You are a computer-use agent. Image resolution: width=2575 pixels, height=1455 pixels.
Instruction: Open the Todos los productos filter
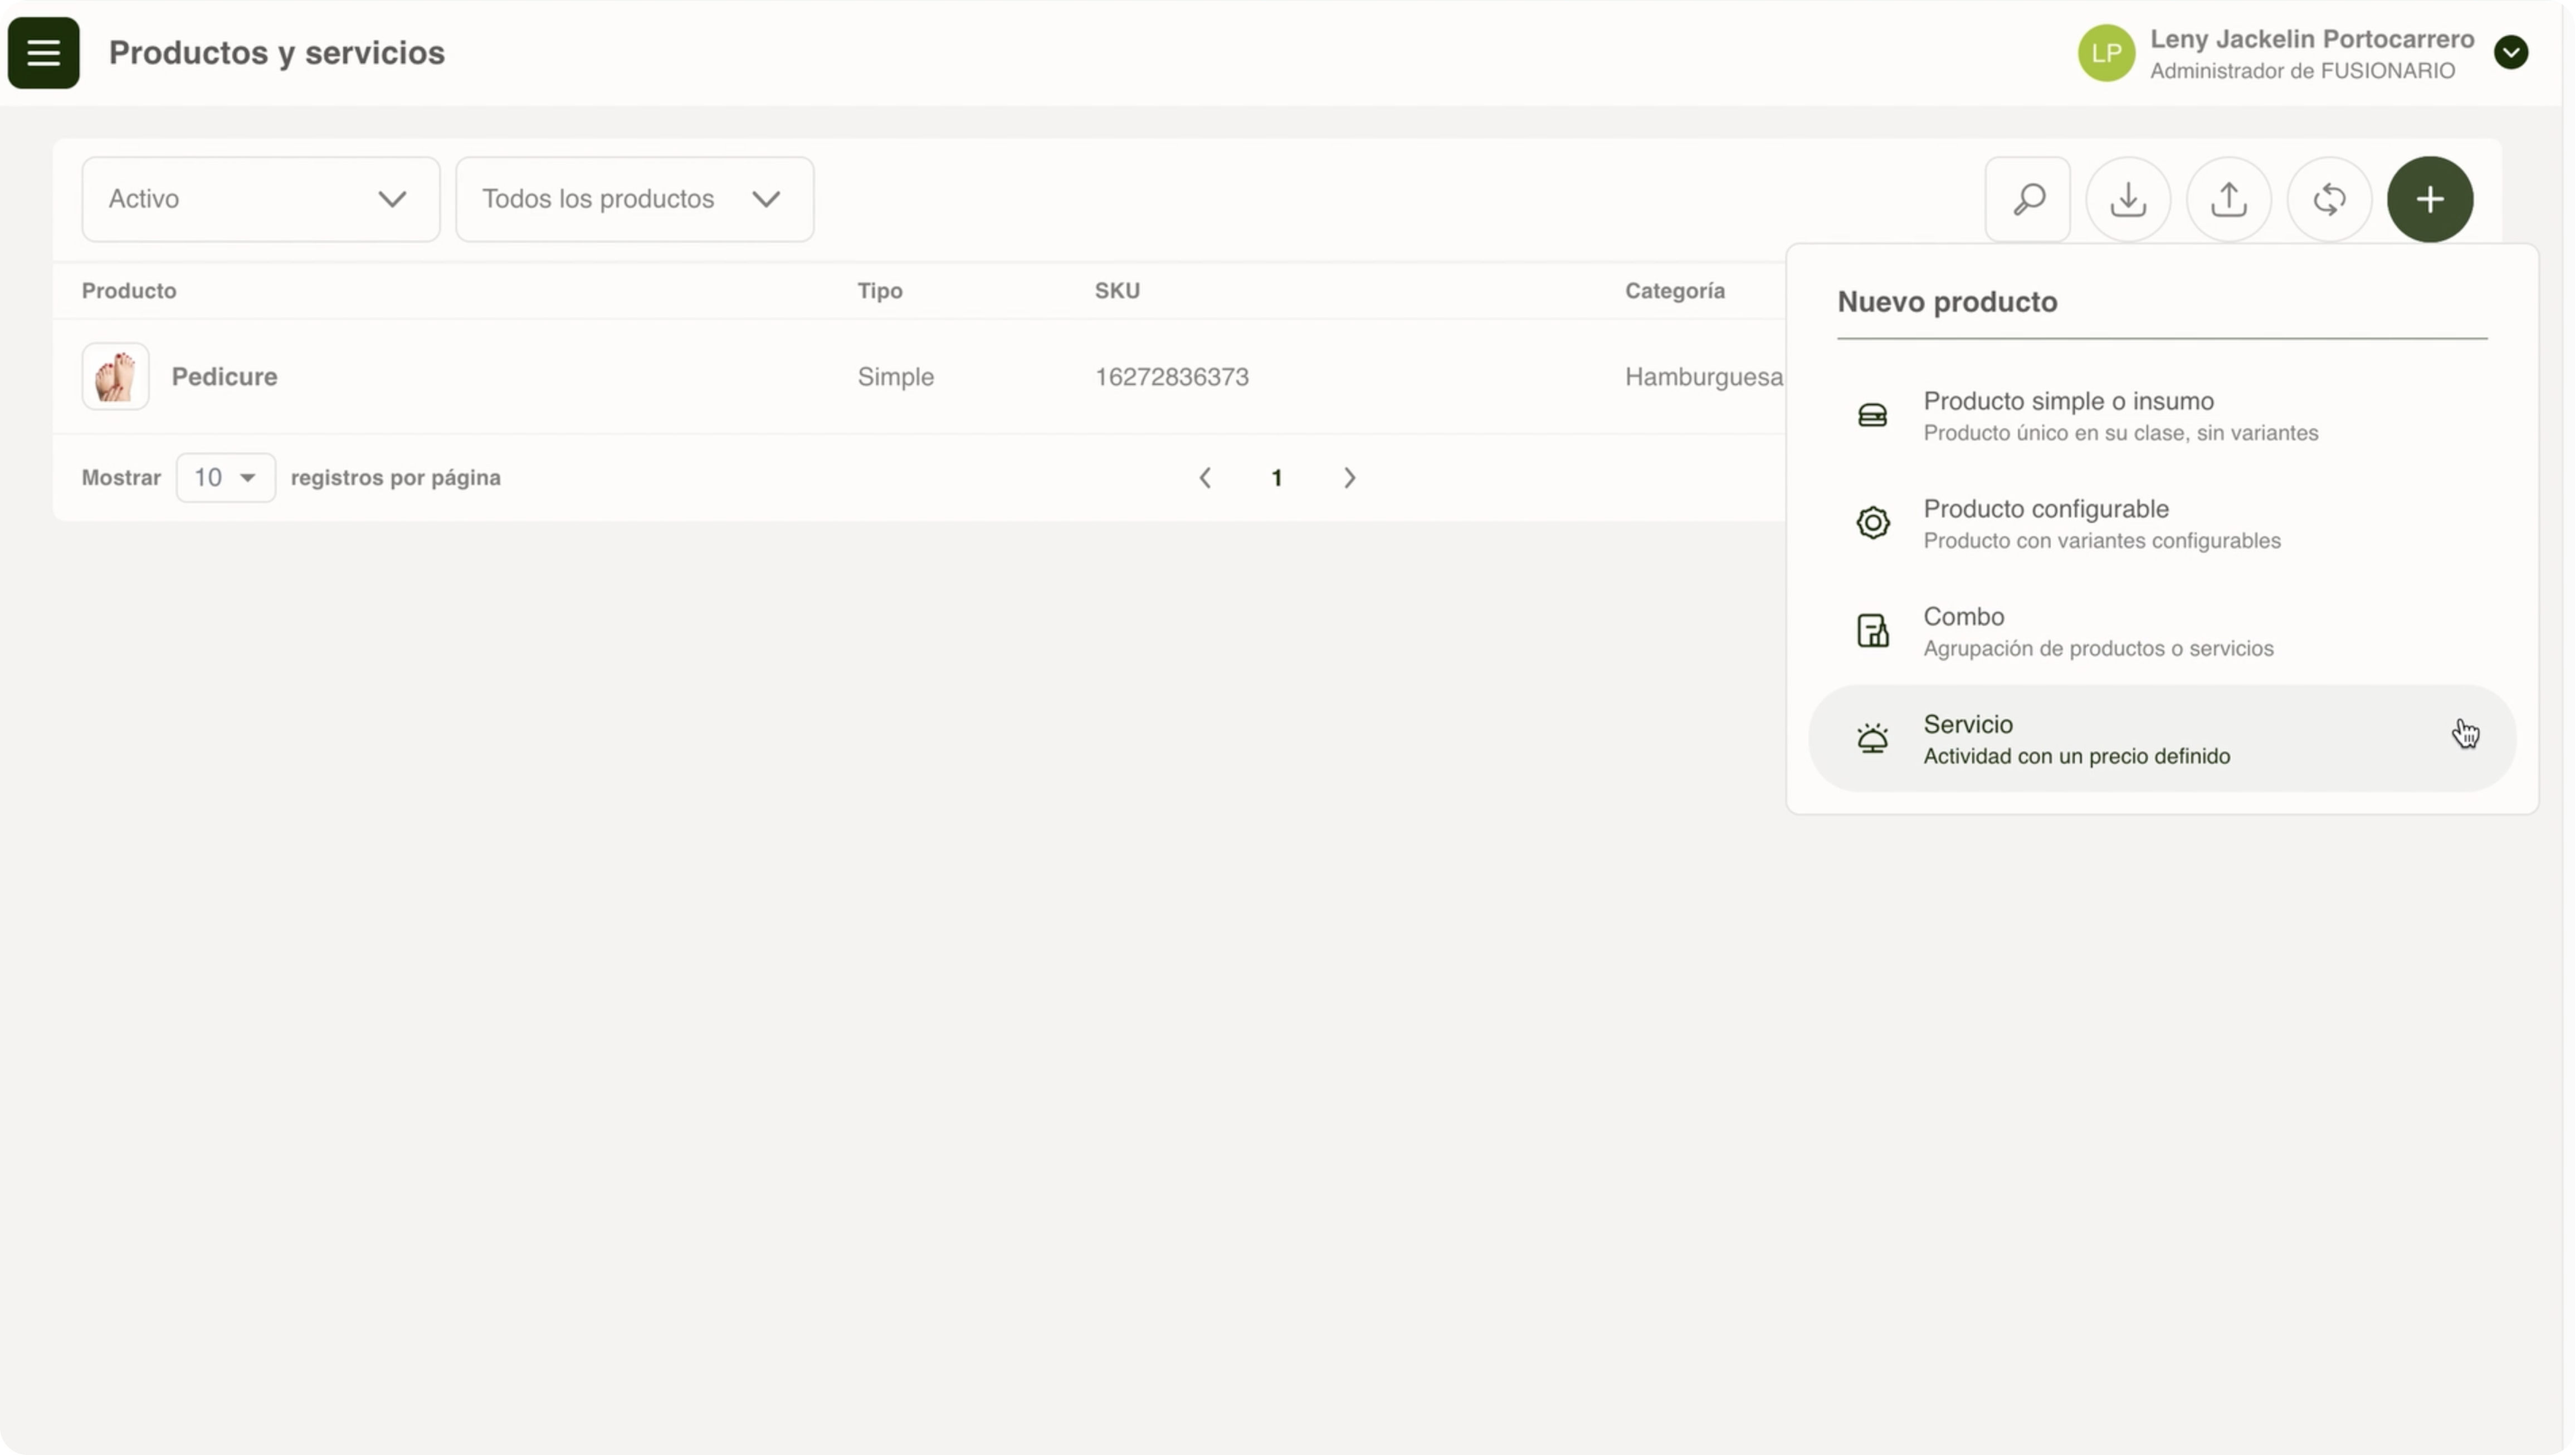point(634,199)
